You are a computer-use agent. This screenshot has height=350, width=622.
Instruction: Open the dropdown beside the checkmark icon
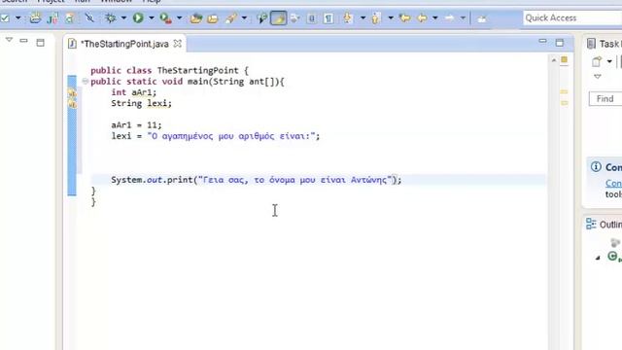coord(17,17)
